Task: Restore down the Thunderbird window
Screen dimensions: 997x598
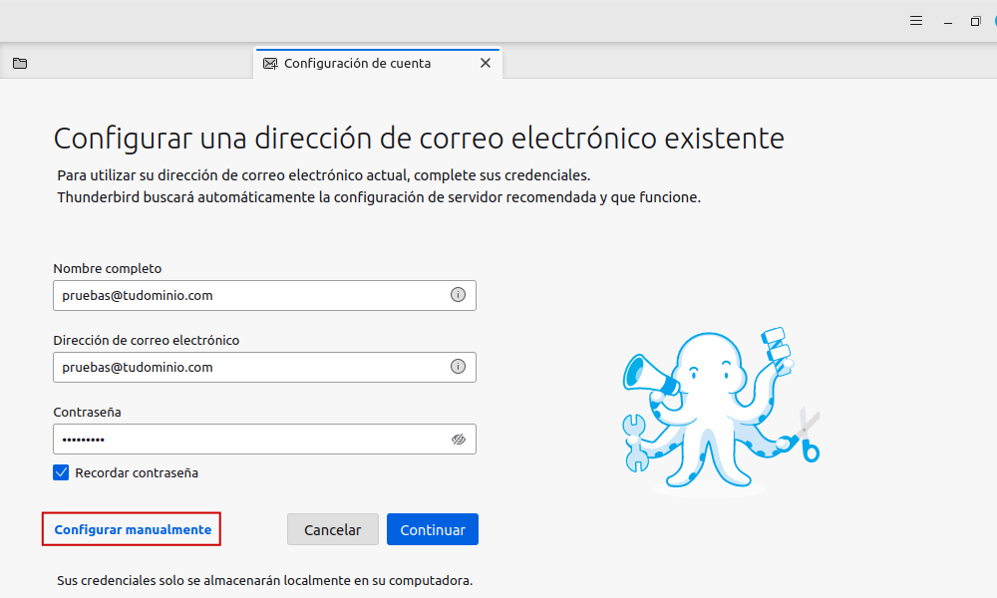Action: [975, 21]
